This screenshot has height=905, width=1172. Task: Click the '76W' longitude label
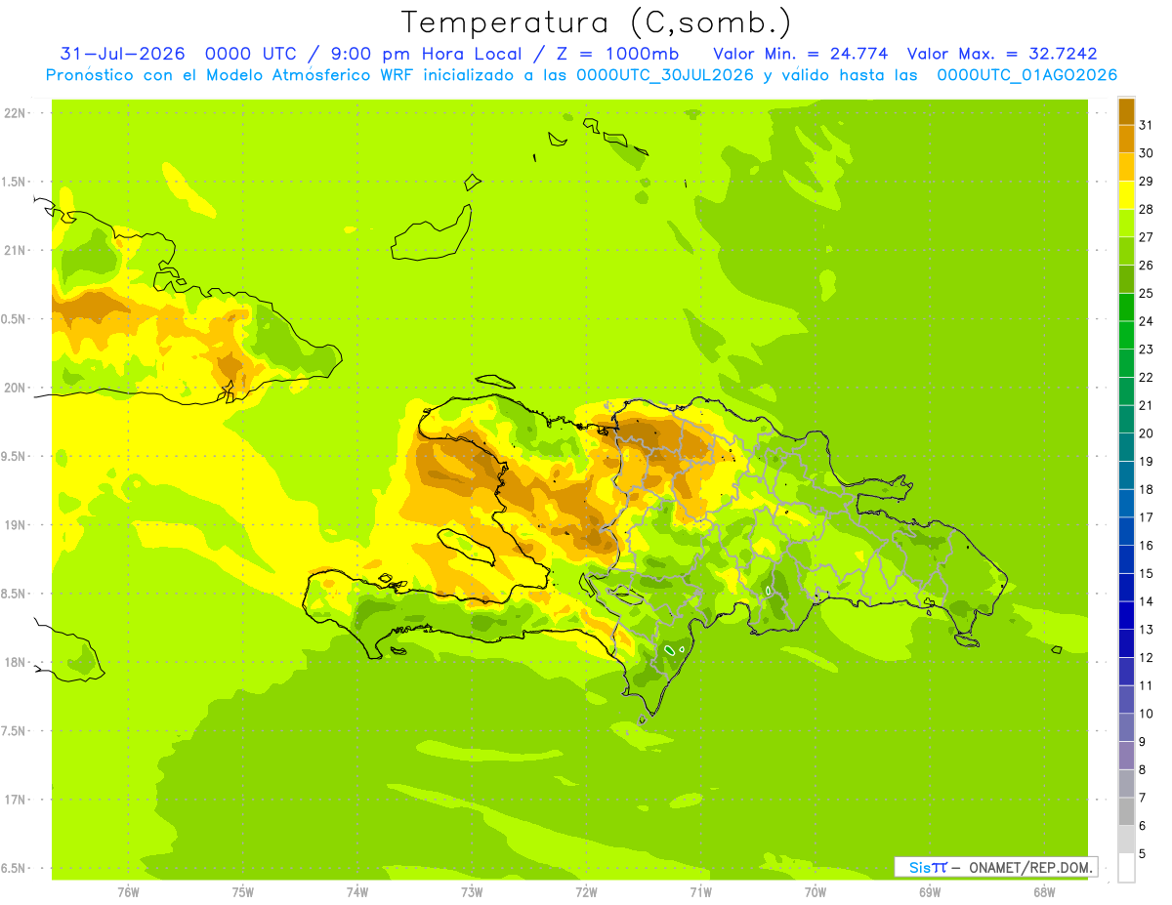pos(128,891)
